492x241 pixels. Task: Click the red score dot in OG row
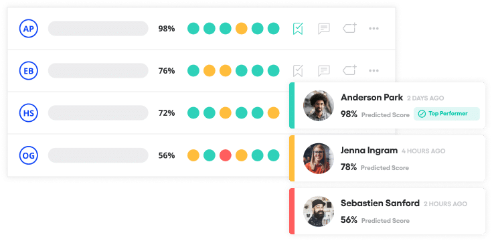226,155
